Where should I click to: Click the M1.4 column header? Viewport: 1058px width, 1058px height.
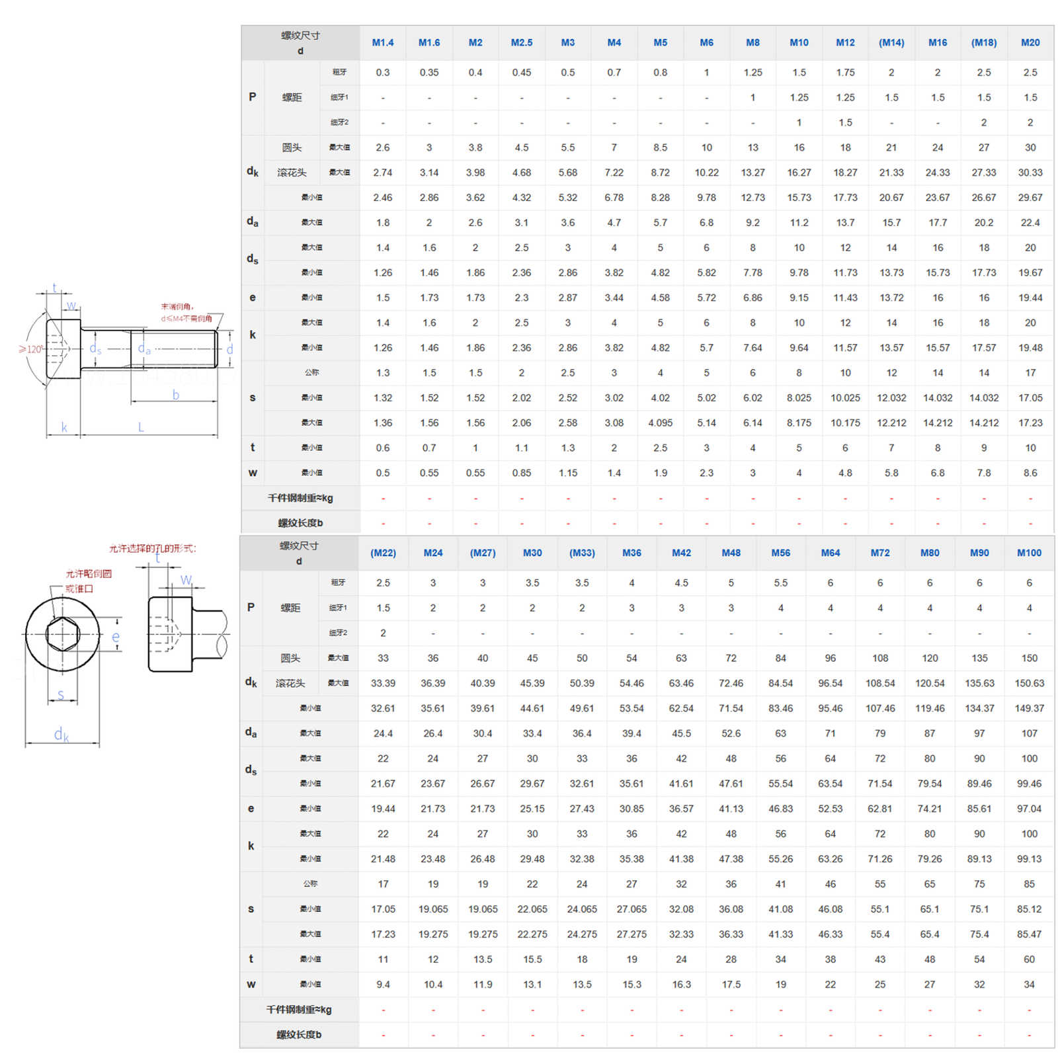click(382, 42)
